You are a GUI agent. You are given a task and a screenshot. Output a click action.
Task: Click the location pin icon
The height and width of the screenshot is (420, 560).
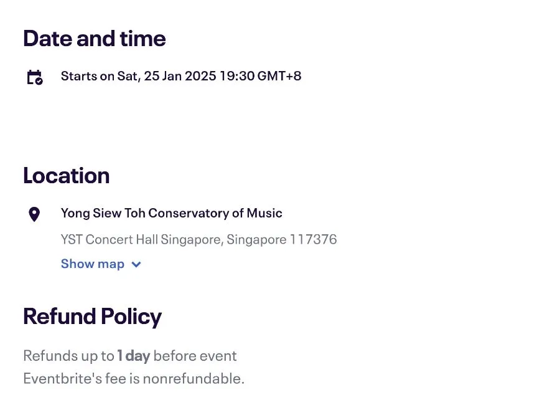[34, 214]
